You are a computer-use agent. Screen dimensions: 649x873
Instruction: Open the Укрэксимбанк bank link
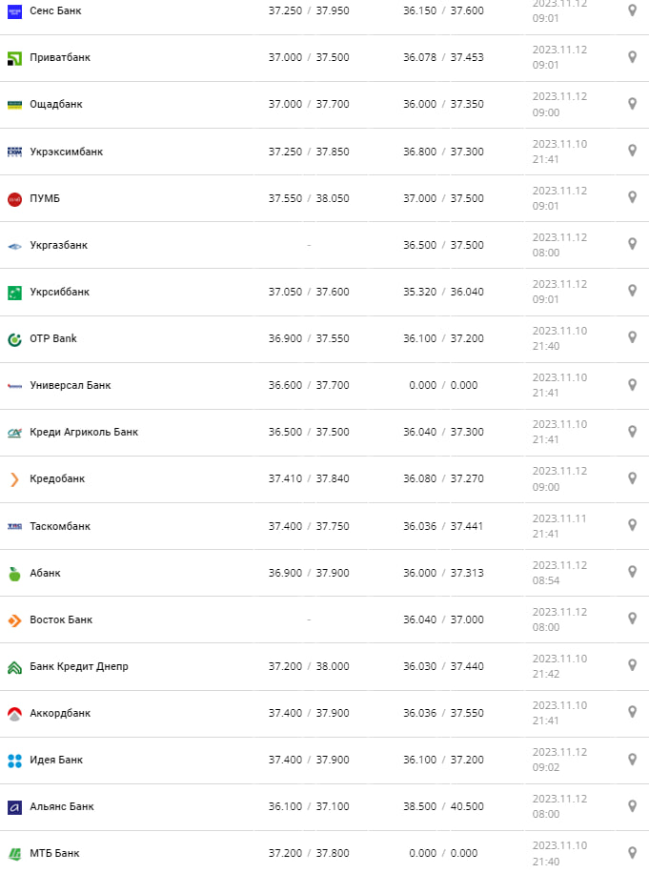click(x=66, y=152)
